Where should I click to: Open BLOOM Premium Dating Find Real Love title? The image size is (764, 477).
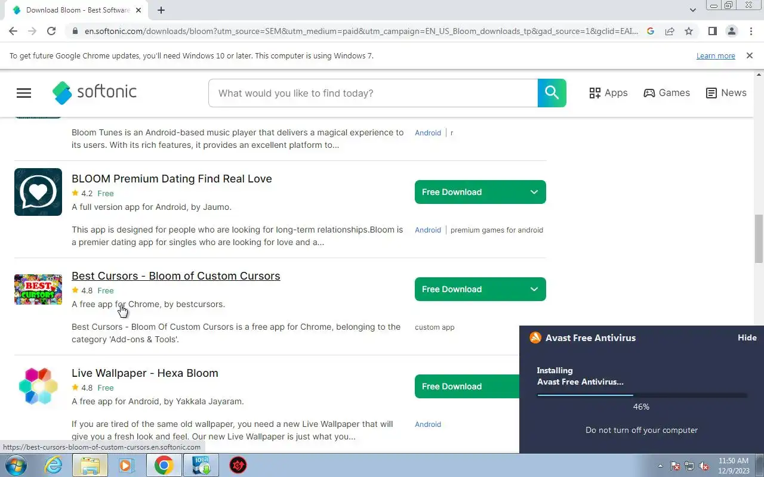[x=172, y=179]
